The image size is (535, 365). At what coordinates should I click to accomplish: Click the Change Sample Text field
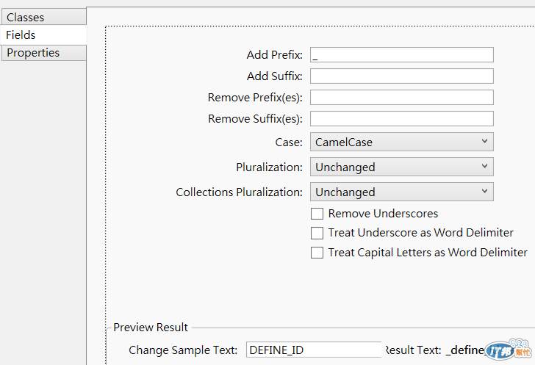click(x=314, y=350)
